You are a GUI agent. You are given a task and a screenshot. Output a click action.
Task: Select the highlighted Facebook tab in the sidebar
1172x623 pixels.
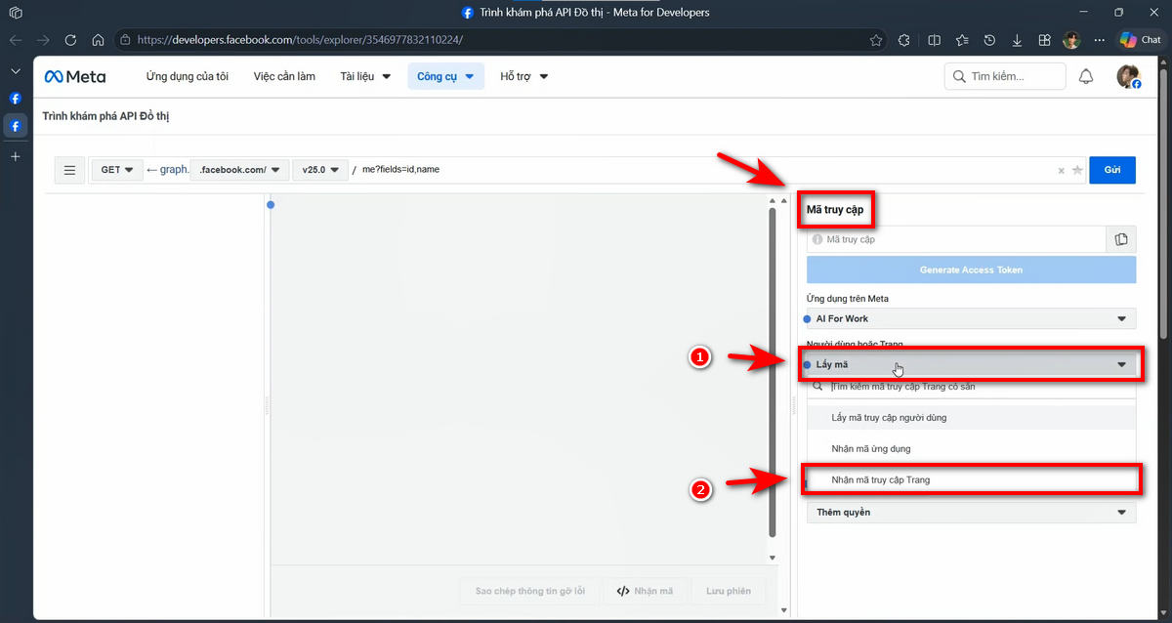[15, 126]
